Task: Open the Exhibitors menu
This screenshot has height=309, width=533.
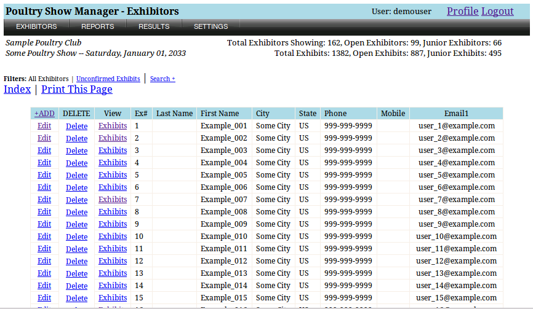Action: [36, 26]
